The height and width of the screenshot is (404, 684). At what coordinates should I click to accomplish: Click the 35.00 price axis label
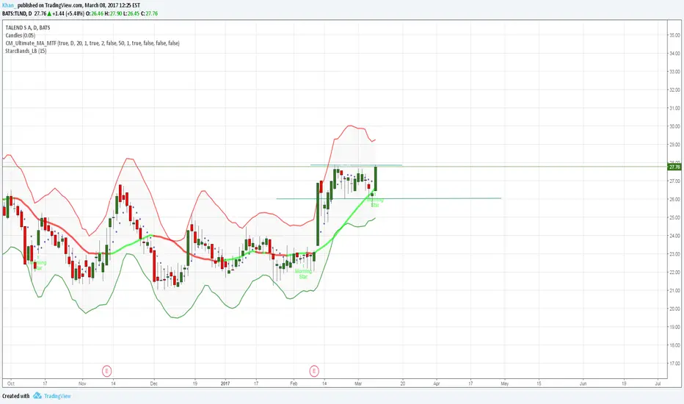[674, 35]
